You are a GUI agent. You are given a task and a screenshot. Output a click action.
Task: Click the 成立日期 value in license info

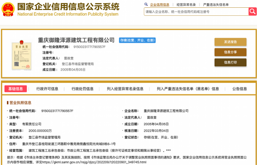coord(156,124)
